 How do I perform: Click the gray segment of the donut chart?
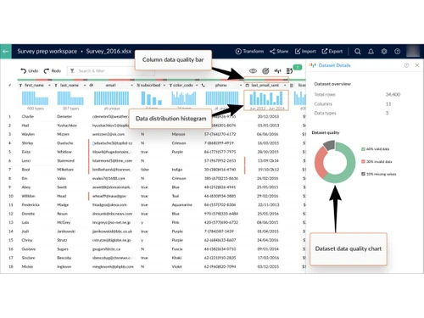tap(329, 145)
